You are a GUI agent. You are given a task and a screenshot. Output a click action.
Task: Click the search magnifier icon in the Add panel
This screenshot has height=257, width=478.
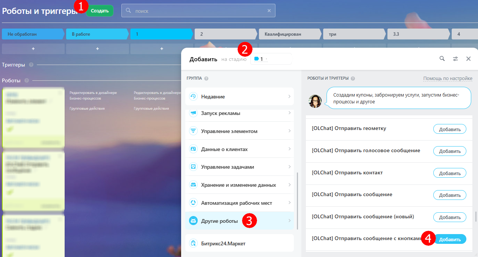[x=442, y=59]
